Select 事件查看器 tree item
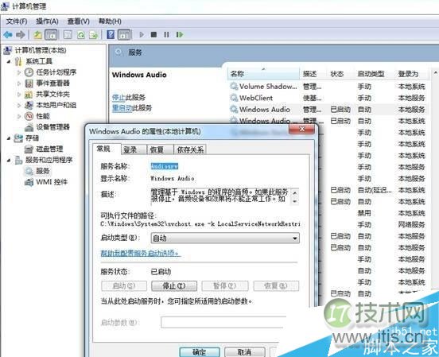 click(53, 83)
